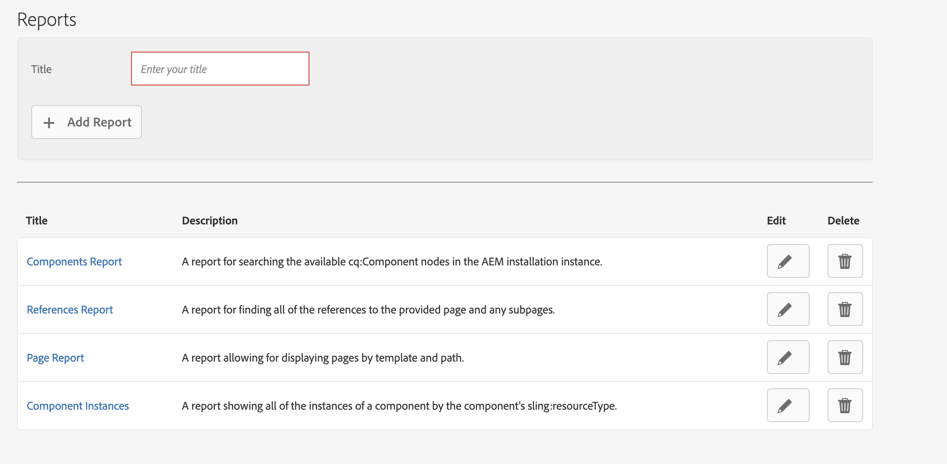Click the Components Report description text
This screenshot has height=464, width=947.
(x=391, y=262)
